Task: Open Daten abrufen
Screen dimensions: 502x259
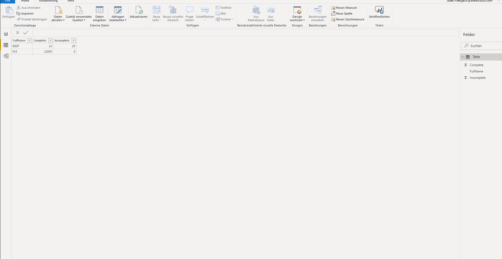Action: [58, 14]
